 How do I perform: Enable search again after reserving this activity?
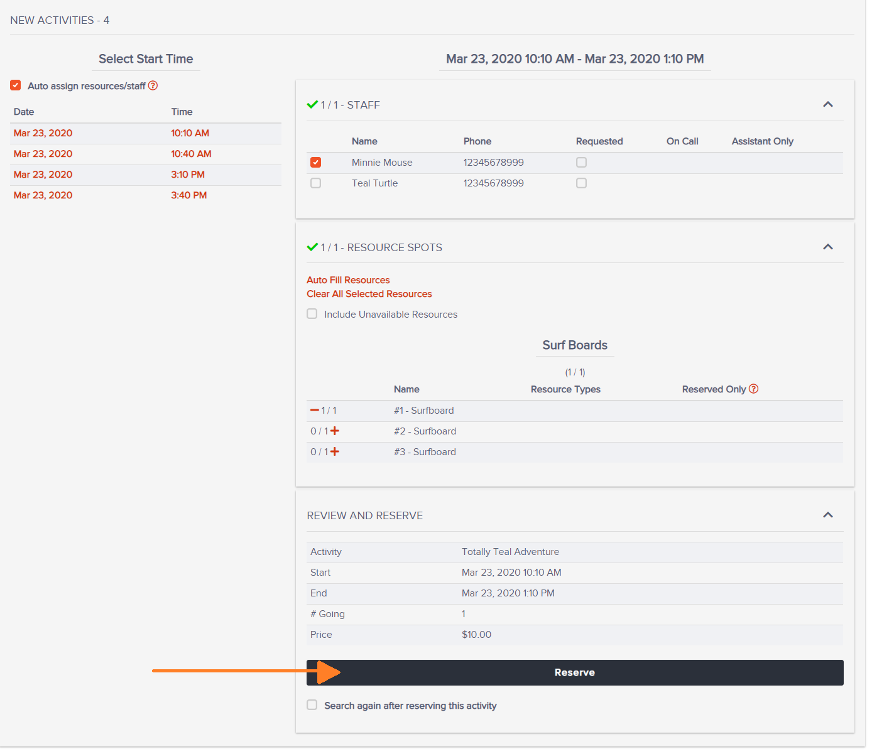(312, 704)
